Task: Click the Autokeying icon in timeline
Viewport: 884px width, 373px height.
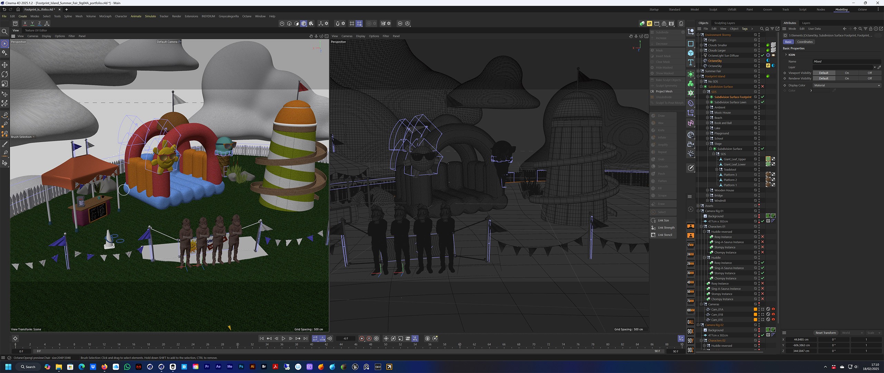Action: click(369, 338)
